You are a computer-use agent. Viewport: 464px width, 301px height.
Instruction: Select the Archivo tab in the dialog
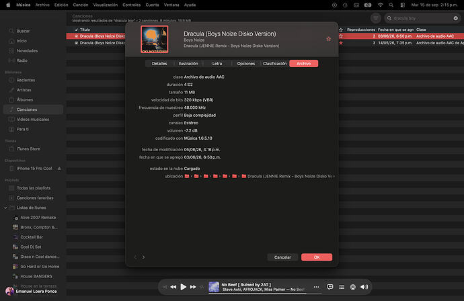tap(303, 64)
